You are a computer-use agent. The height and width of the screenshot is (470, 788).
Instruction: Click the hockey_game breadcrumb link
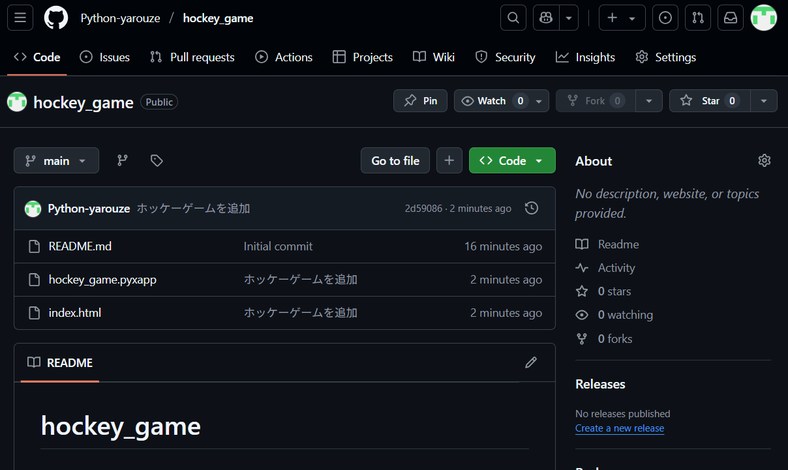[218, 18]
